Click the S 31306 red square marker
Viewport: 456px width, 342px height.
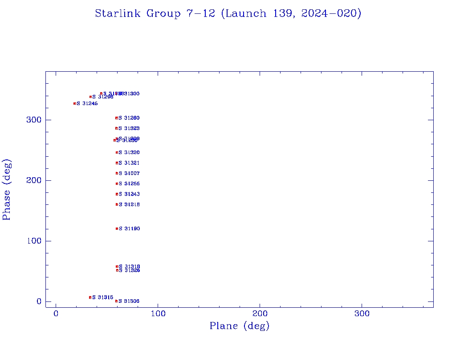[x=116, y=301]
